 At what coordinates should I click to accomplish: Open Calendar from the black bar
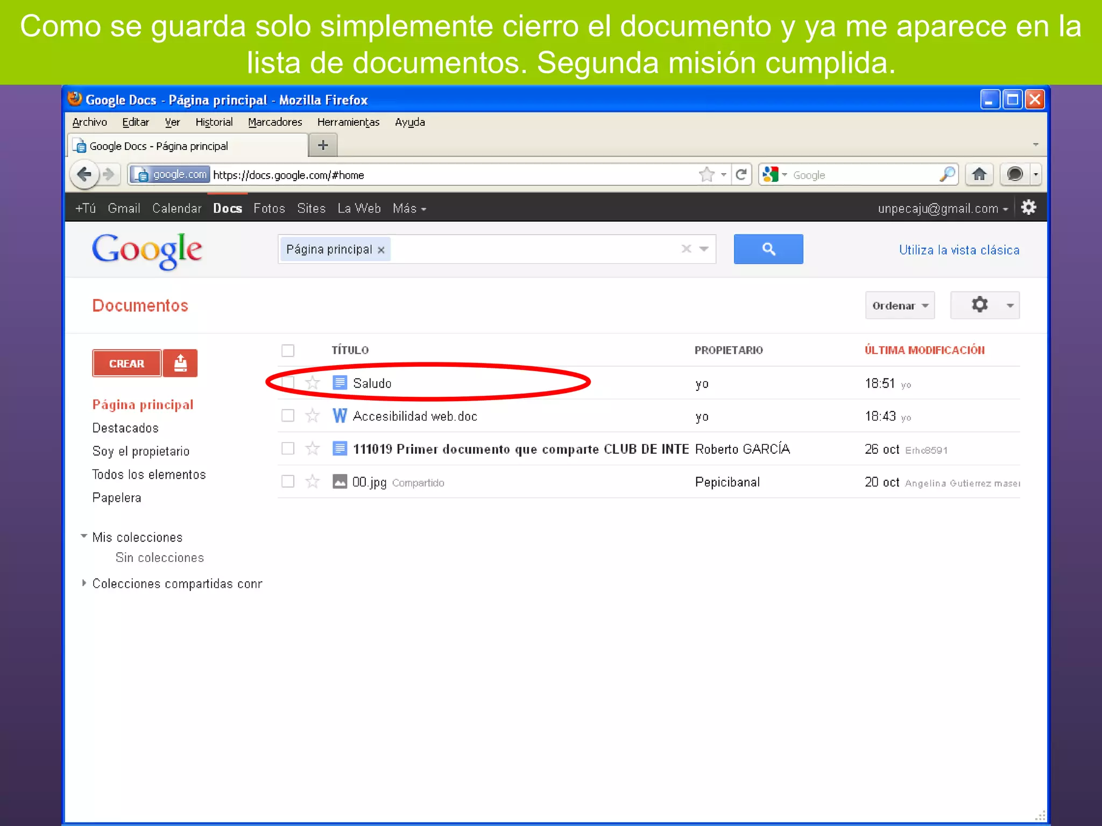point(176,208)
